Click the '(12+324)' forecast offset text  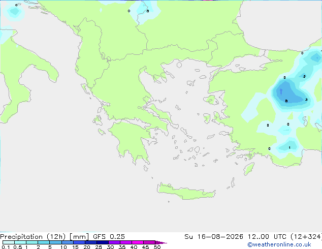click(306, 237)
